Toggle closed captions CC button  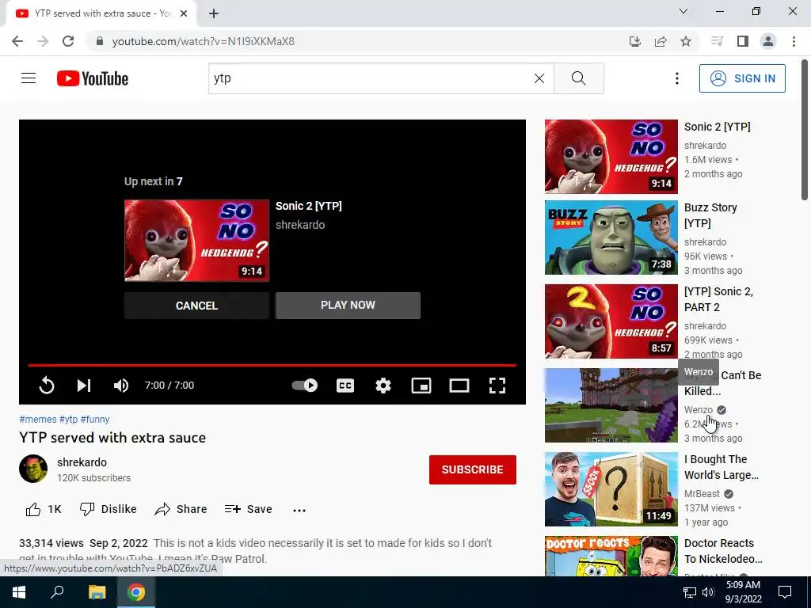[345, 386]
